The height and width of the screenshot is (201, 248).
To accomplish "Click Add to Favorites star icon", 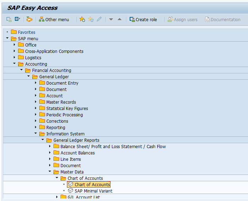I will point(82,19).
